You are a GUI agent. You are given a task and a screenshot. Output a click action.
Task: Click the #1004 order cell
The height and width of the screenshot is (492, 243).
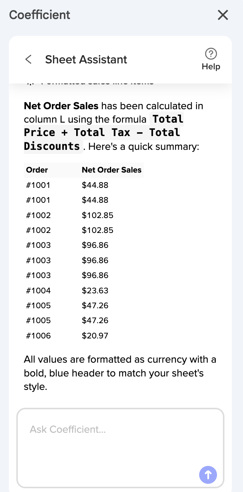point(38,290)
